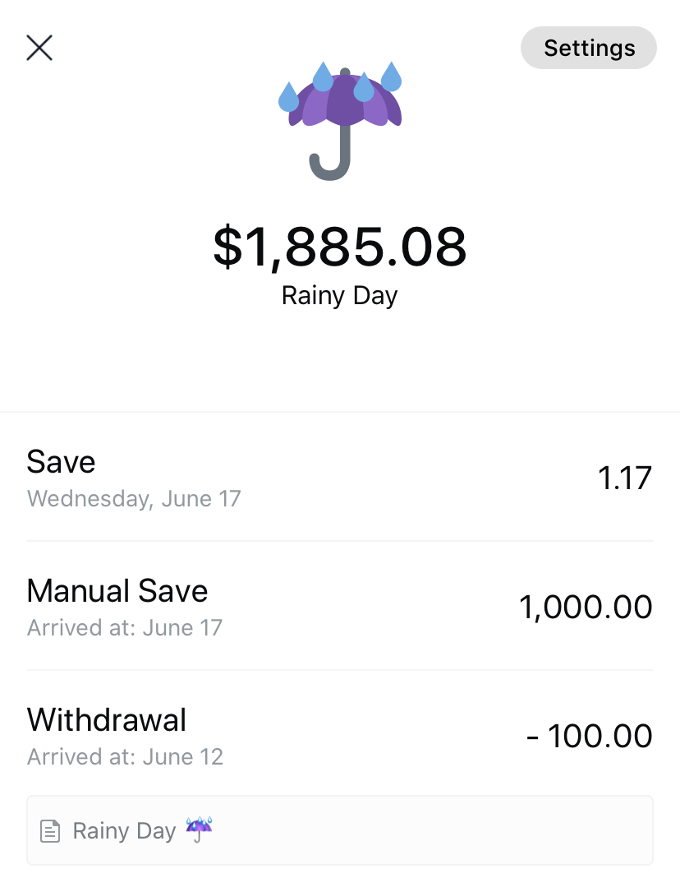
Task: Click the small umbrella emoji in the note
Action: tap(200, 829)
